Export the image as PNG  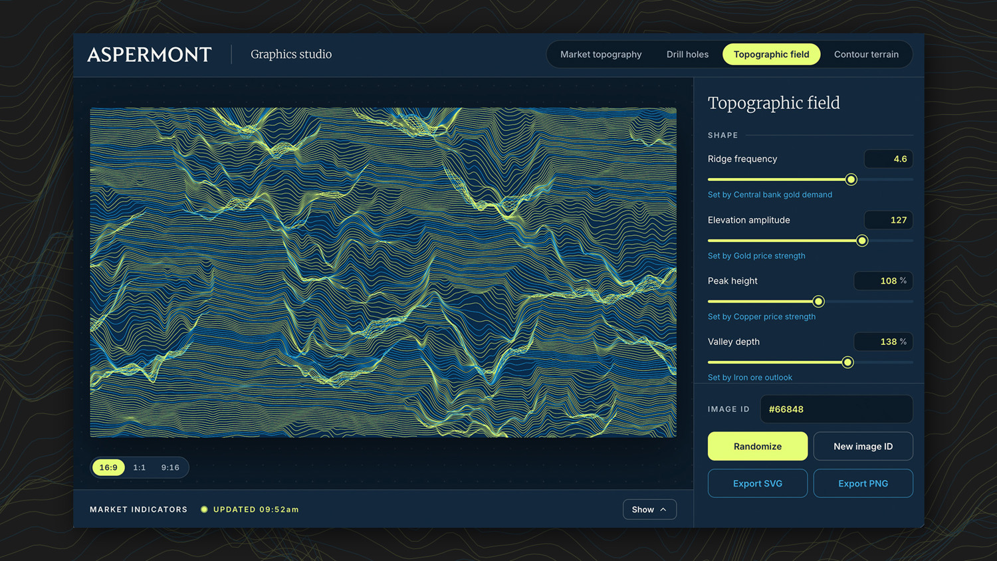[x=863, y=484]
